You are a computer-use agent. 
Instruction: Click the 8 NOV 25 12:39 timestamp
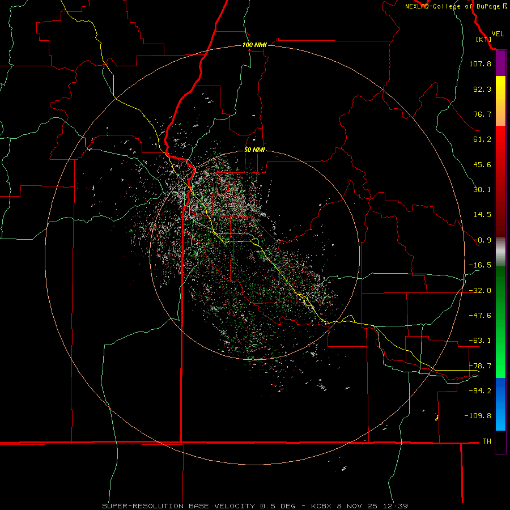(372, 506)
